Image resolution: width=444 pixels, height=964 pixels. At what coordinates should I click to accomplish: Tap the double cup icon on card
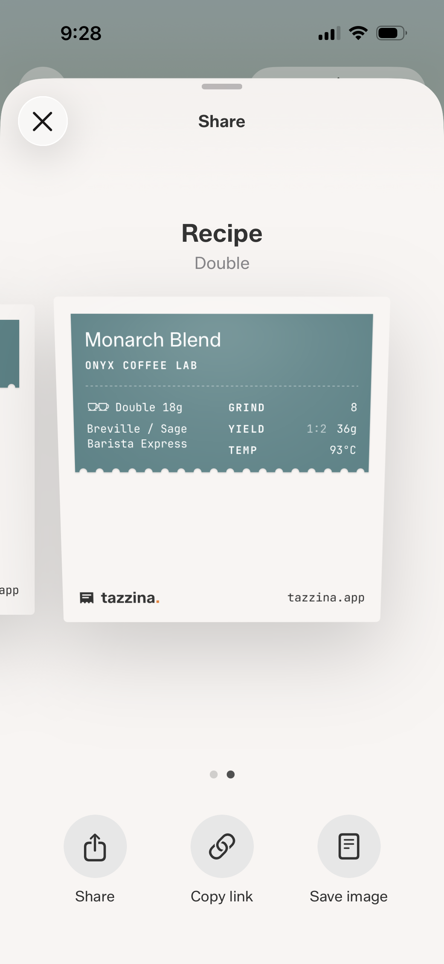point(98,407)
